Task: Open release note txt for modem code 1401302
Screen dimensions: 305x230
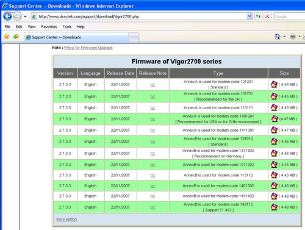Action: (152, 186)
